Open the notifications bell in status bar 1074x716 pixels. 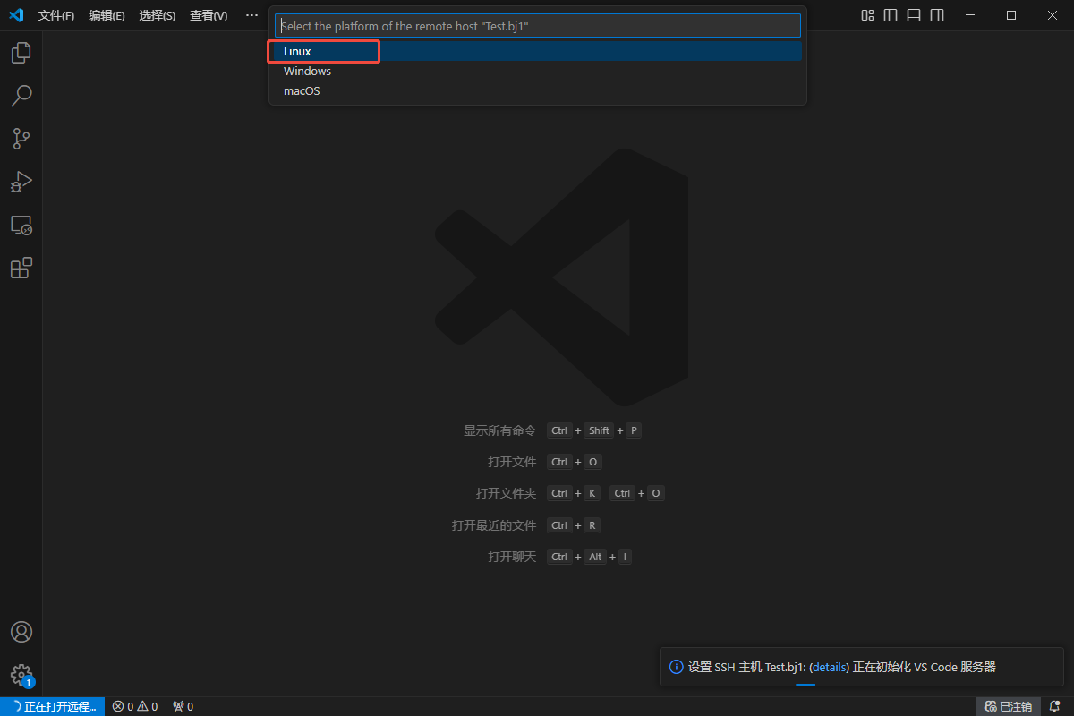[1054, 707]
